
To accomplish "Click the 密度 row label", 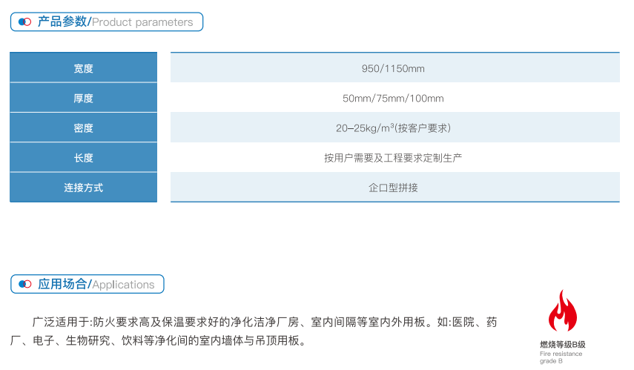I will pos(83,128).
